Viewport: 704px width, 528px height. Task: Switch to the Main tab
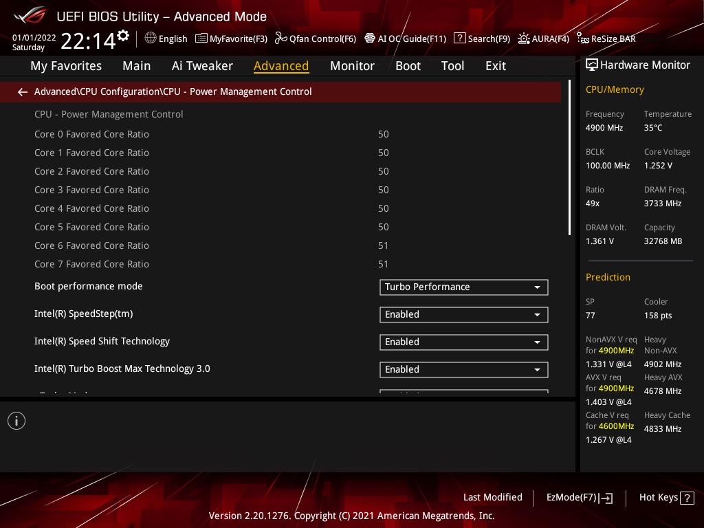(137, 66)
